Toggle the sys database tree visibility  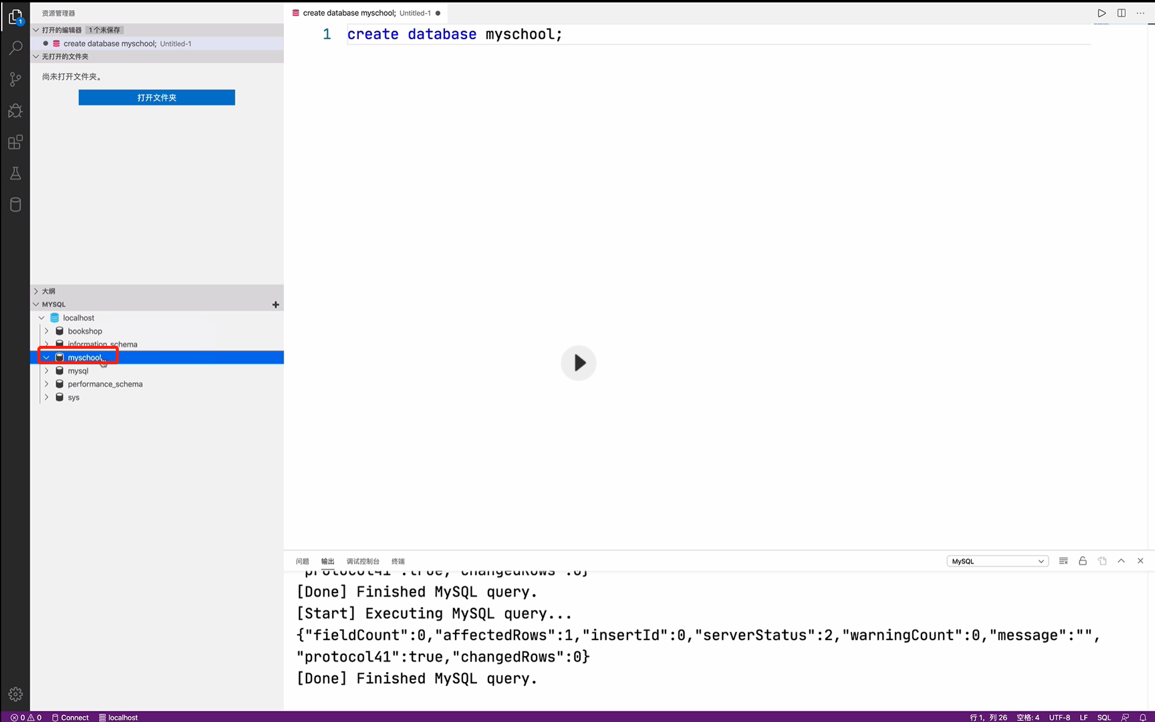[x=46, y=397]
